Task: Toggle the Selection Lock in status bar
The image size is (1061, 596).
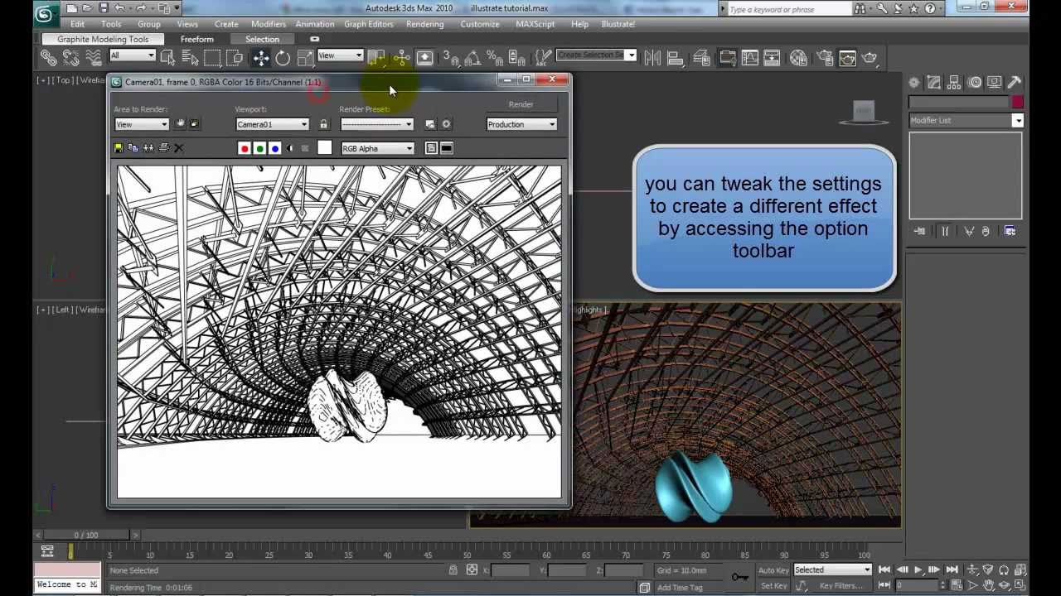Action: pos(453,570)
